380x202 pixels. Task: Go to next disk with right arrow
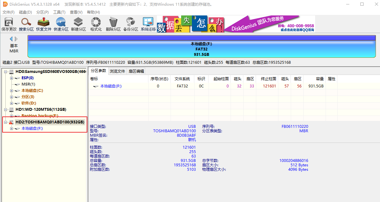click(16, 39)
